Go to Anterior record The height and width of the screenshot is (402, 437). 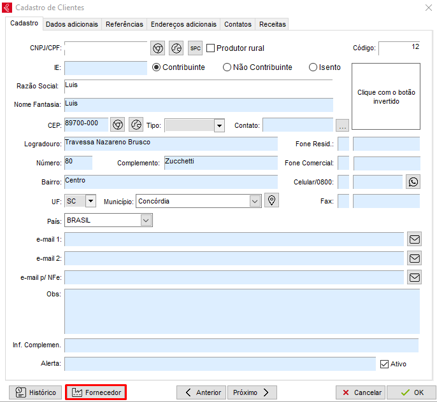pos(202,392)
